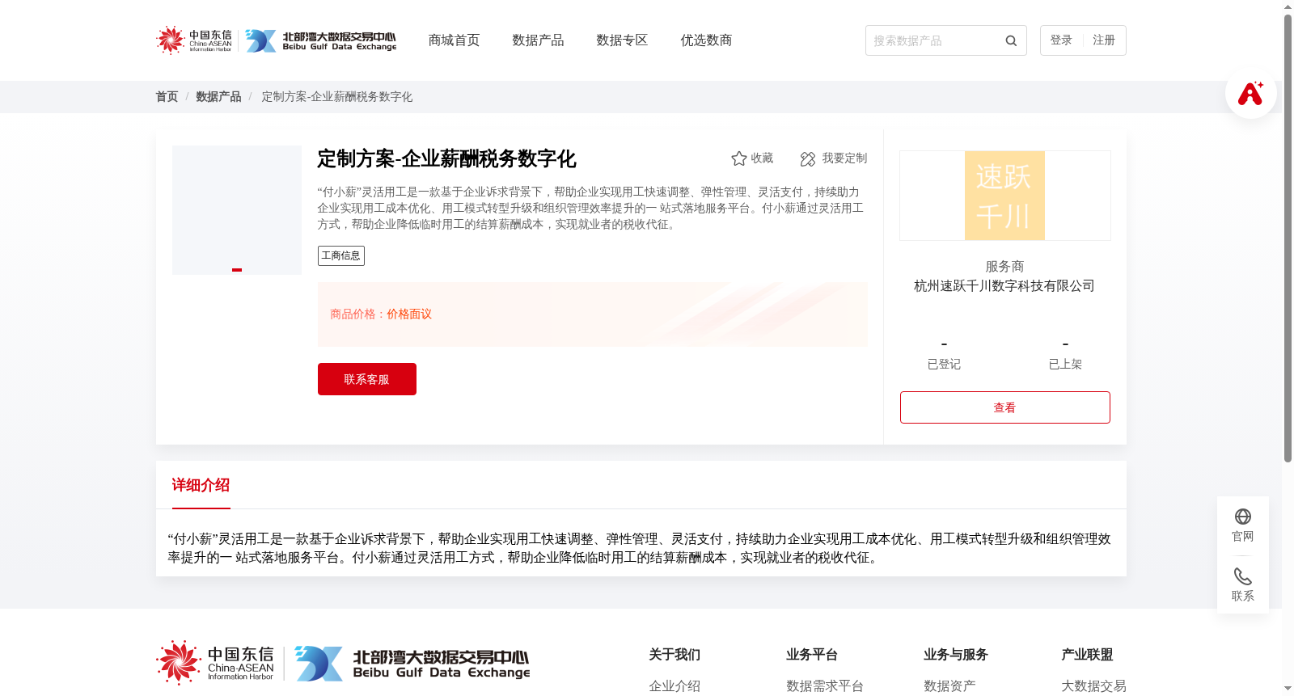Click provider name 杭州速跃千川数字科技有限公司

[1004, 286]
